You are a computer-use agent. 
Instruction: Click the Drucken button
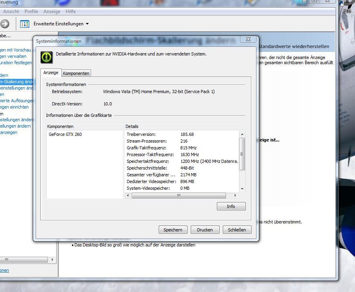pos(205,230)
